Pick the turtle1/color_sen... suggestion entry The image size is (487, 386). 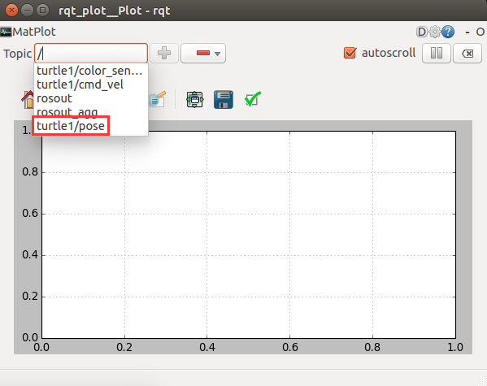[x=89, y=71]
